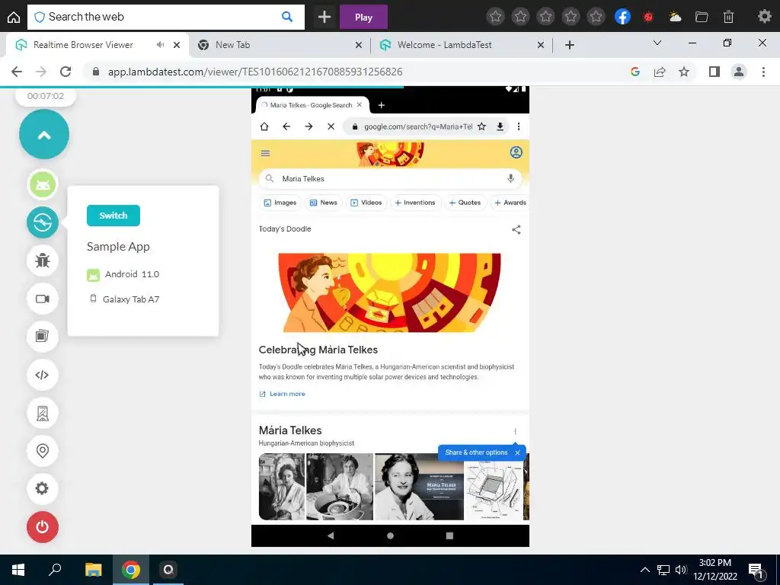Click the Chrome address bar URL
The image size is (780, 585).
(255, 72)
